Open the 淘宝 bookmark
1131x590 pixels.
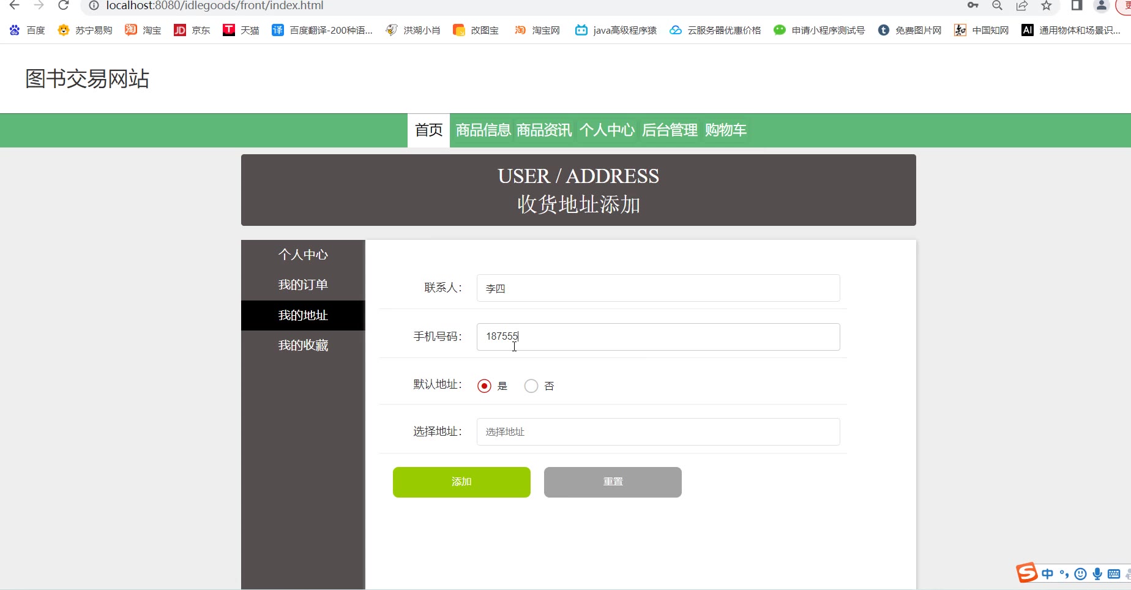143,30
